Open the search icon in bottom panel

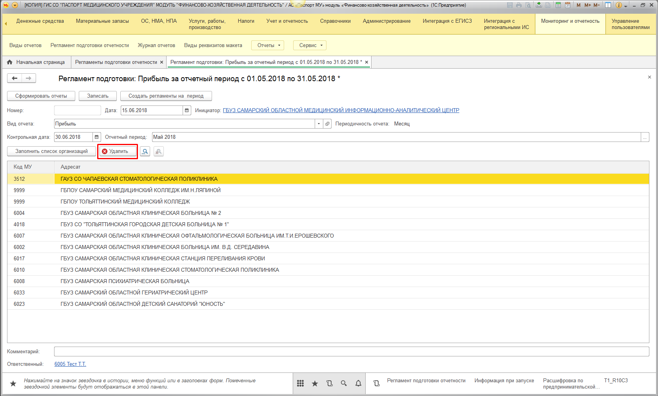point(344,383)
